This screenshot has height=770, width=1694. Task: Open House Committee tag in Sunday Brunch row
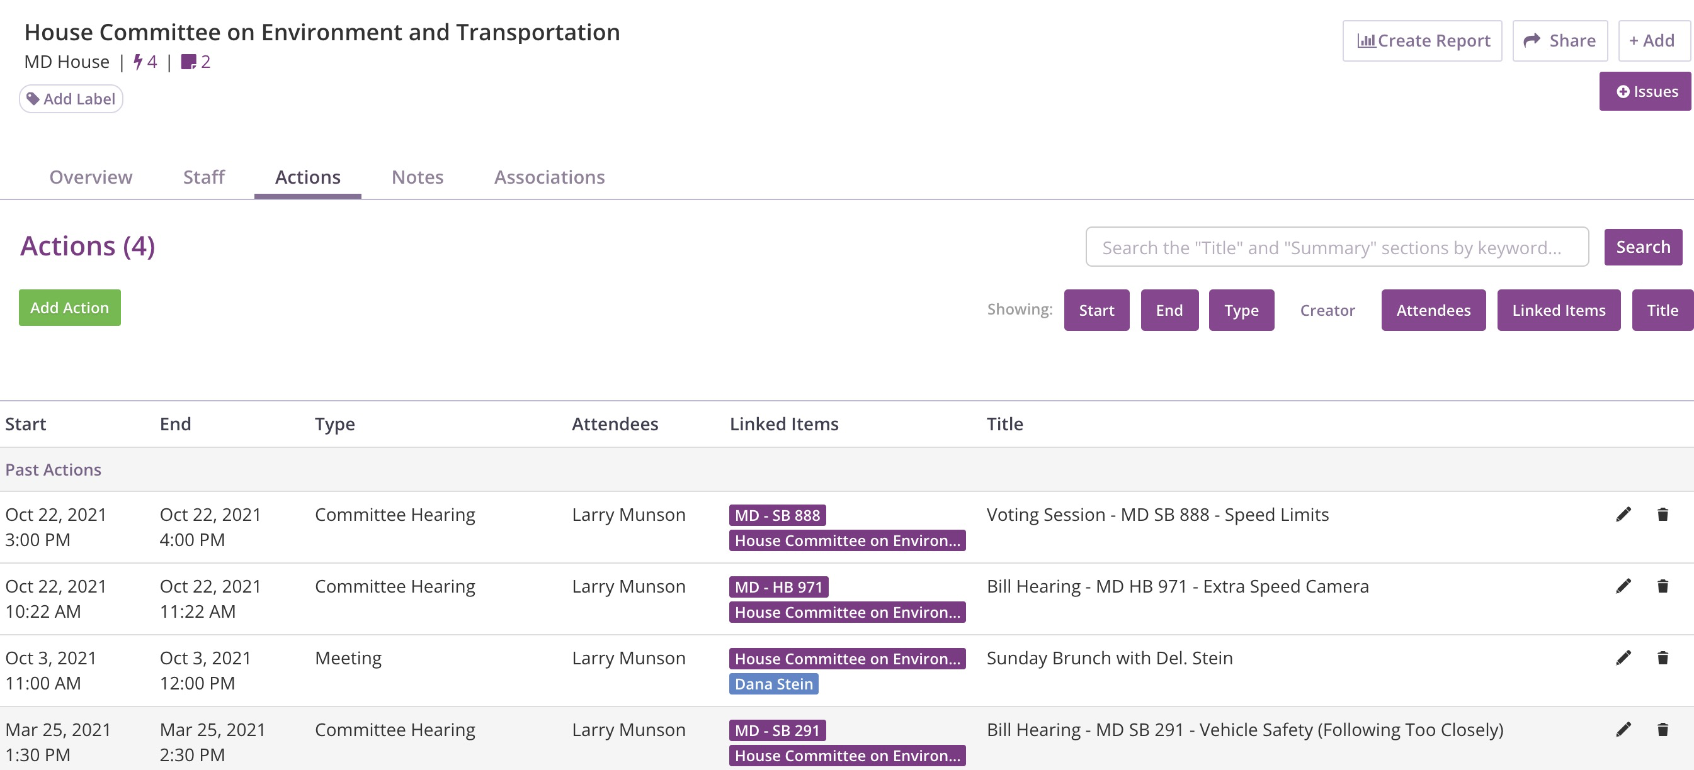pos(847,658)
